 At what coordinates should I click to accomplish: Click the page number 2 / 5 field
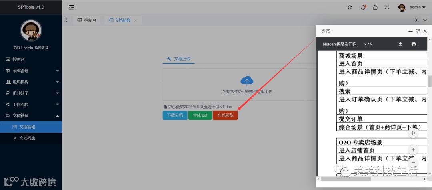tap(368, 44)
